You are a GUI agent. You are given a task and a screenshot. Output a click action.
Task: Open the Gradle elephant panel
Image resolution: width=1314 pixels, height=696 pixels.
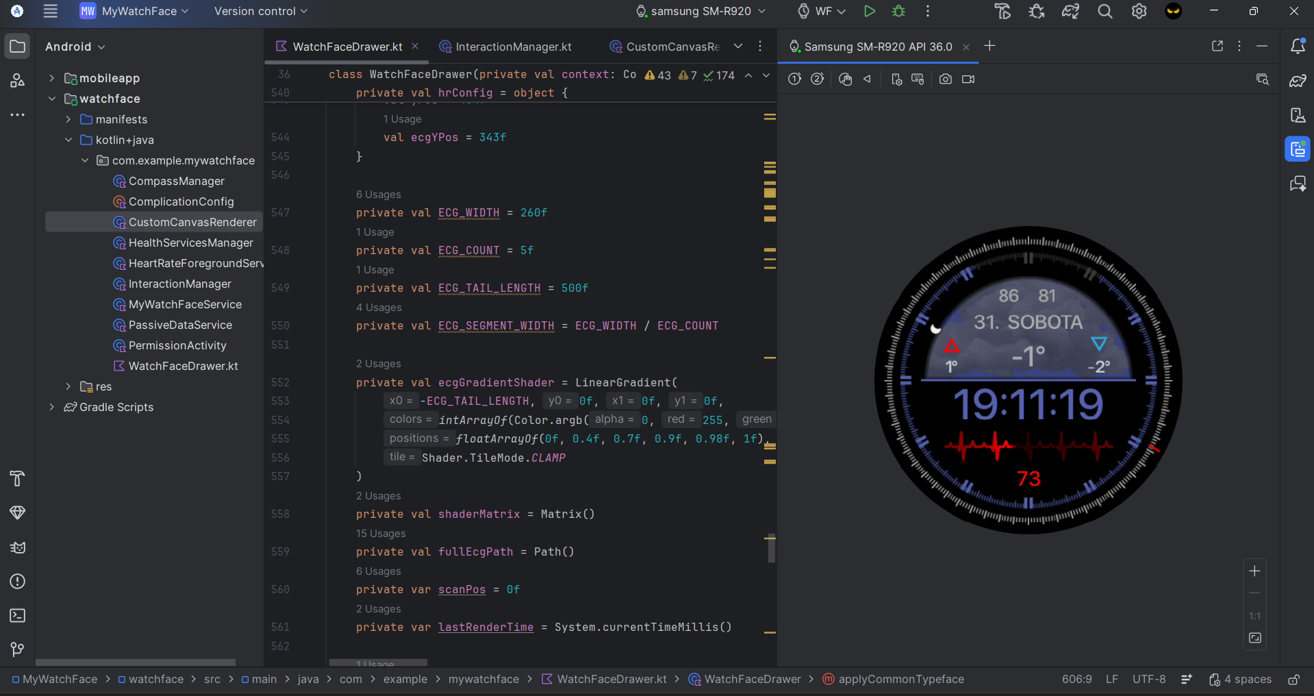click(1297, 81)
